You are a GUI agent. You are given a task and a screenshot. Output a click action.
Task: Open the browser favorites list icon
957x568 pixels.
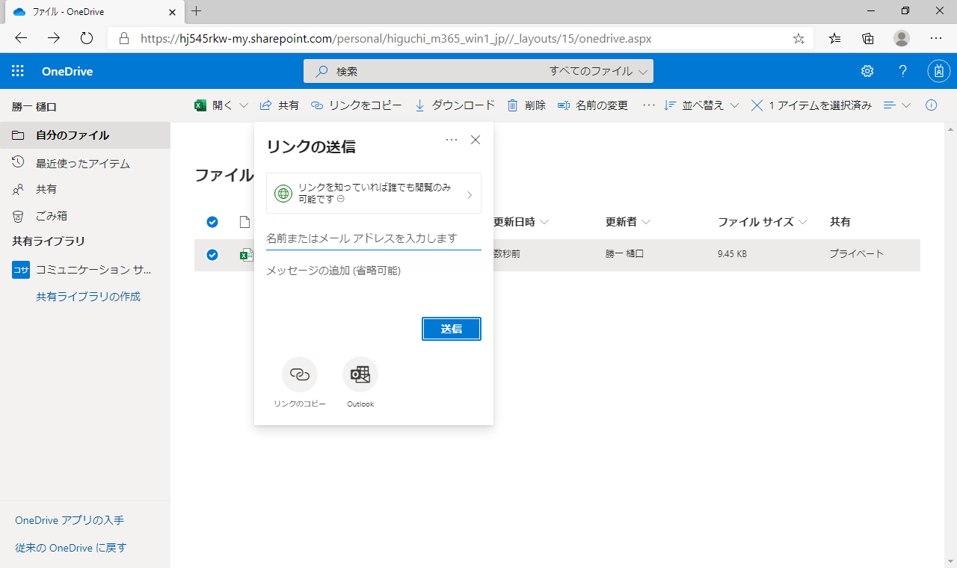click(835, 38)
